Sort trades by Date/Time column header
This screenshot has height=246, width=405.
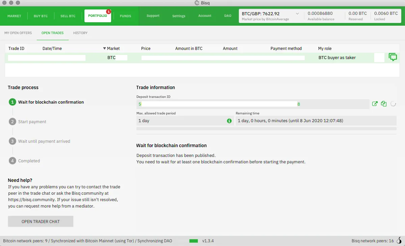pyautogui.click(x=52, y=49)
